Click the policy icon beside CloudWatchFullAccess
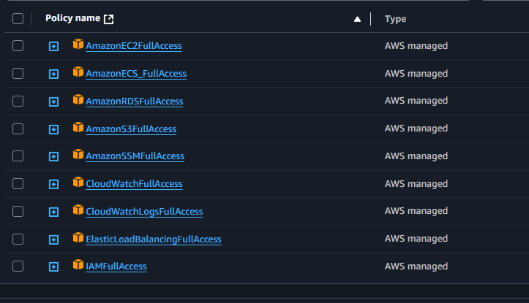 tap(78, 183)
